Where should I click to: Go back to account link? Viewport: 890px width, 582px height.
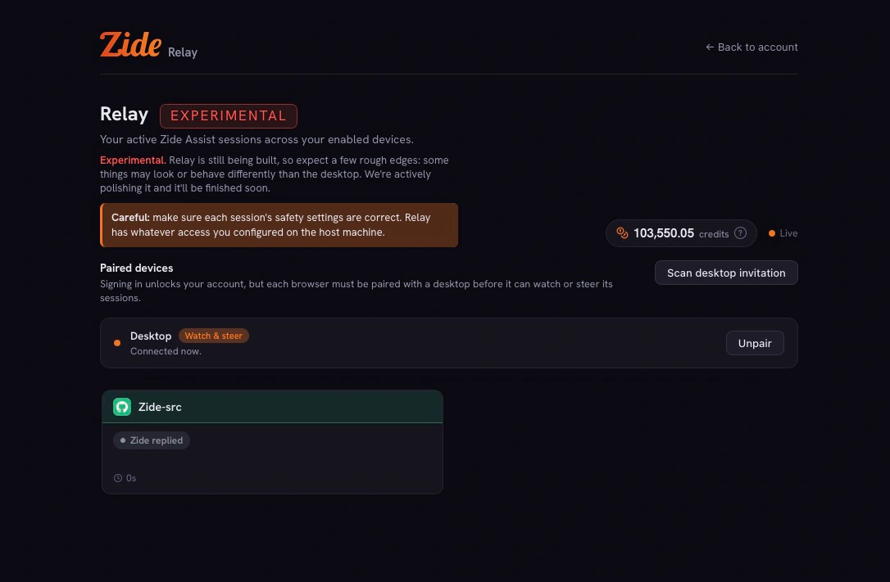[752, 47]
